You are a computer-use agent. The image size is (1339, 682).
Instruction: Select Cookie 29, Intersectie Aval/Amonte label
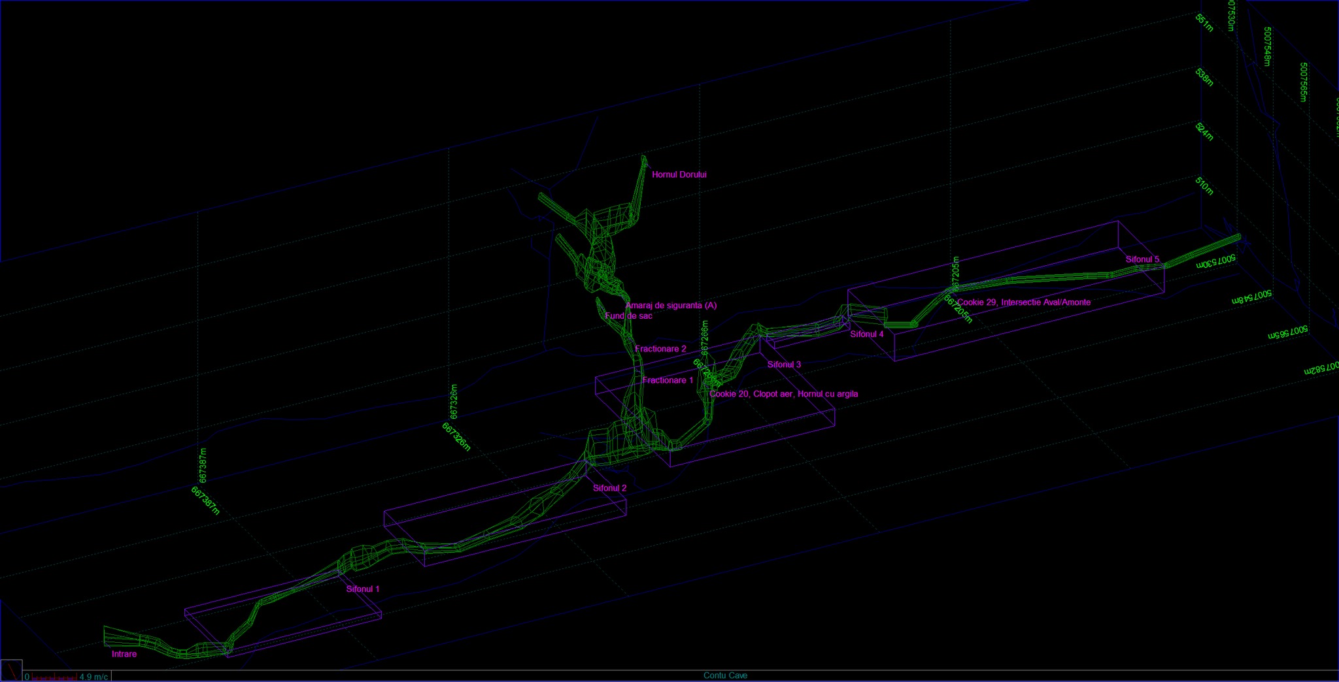1023,302
